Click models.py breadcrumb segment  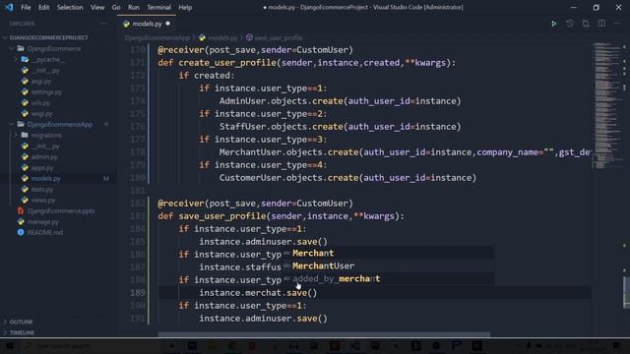pyautogui.click(x=222, y=37)
